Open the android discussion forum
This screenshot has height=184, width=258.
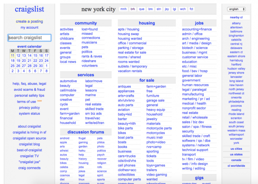pos(64,138)
